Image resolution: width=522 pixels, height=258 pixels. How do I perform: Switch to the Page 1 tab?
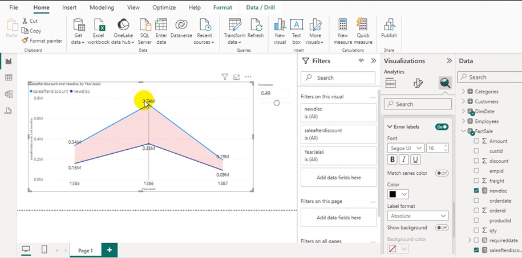coord(86,251)
